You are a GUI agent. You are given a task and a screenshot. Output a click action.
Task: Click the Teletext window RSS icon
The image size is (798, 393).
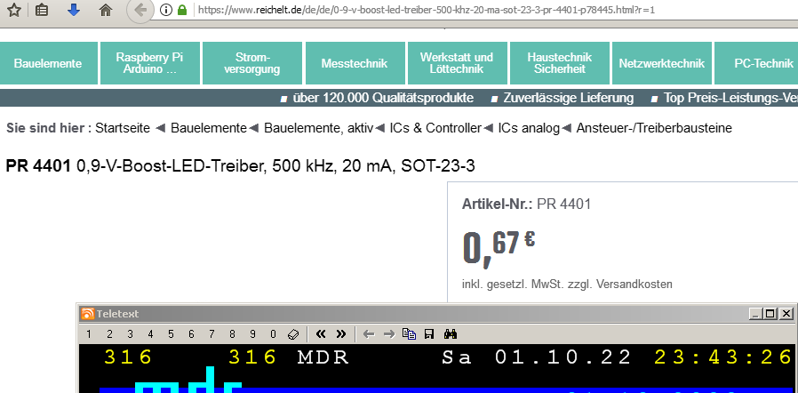[x=88, y=314]
